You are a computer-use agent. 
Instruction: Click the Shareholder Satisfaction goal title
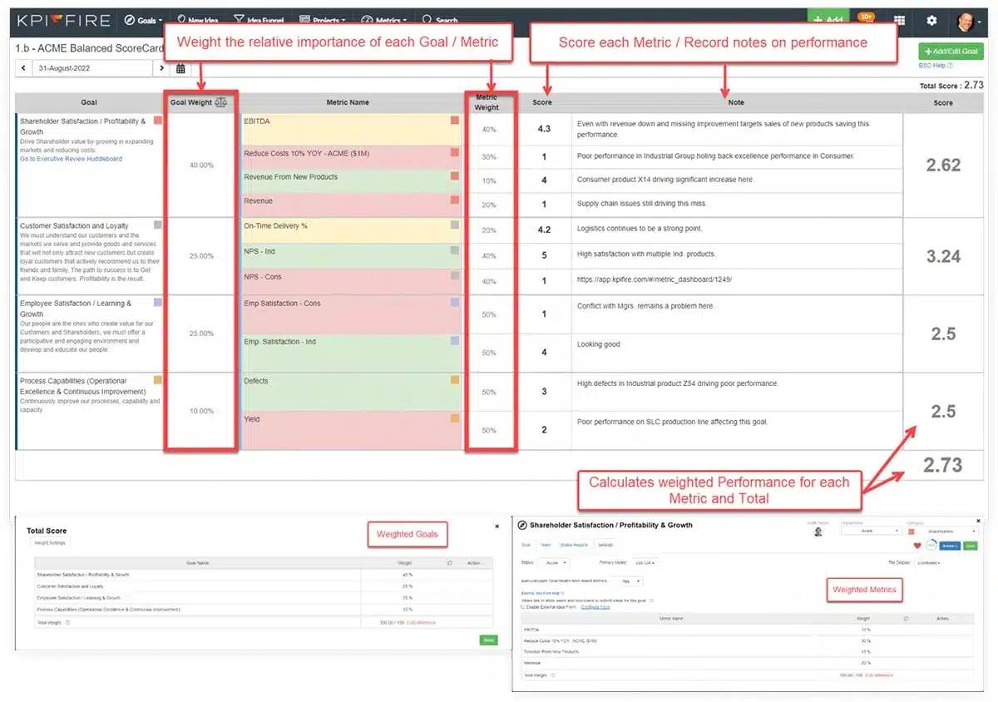click(82, 126)
